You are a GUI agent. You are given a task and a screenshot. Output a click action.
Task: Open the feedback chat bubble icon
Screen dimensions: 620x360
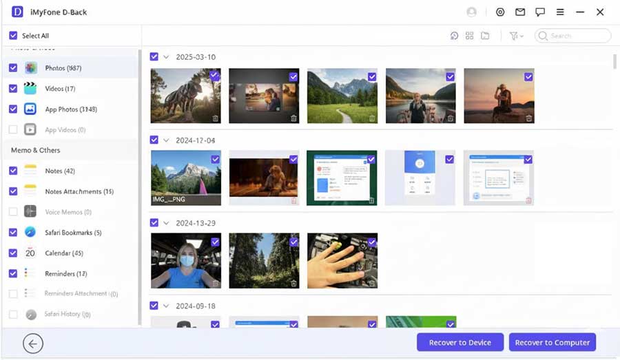pos(540,12)
